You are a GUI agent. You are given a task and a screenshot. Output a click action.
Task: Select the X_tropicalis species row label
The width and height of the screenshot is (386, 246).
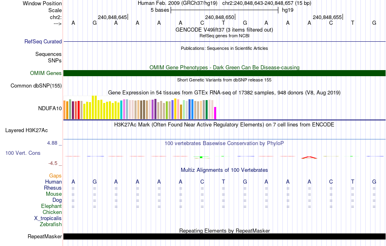[x=48, y=218]
